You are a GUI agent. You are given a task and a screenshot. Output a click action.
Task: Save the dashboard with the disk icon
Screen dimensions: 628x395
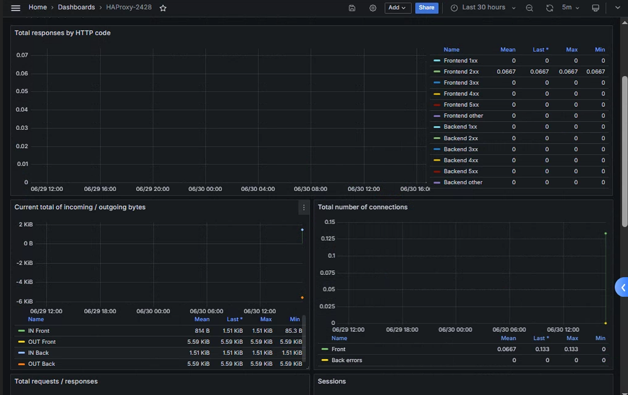(352, 8)
